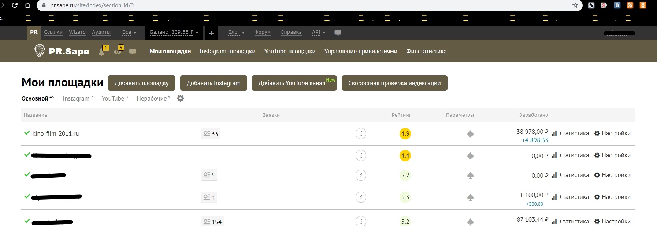
Task: Click the Добавить Instagram button
Action: pyautogui.click(x=214, y=83)
